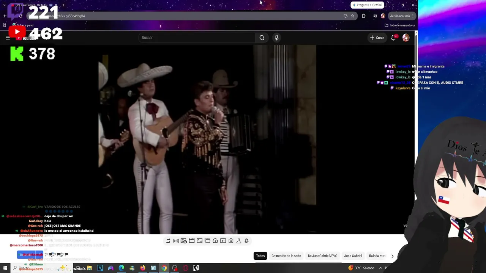Select the Balada romántica chip
Image resolution: width=486 pixels, height=273 pixels.
point(377,256)
